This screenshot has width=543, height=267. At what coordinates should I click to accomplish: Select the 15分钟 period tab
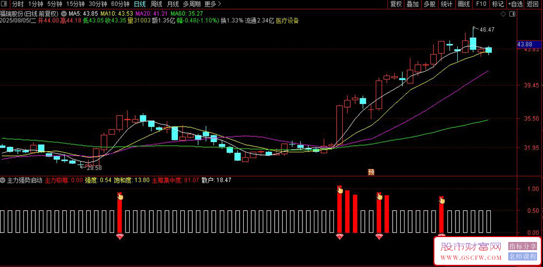(75, 4)
